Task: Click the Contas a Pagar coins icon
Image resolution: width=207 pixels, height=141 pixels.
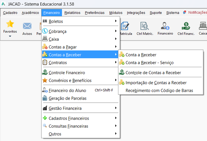Action: [x=45, y=47]
